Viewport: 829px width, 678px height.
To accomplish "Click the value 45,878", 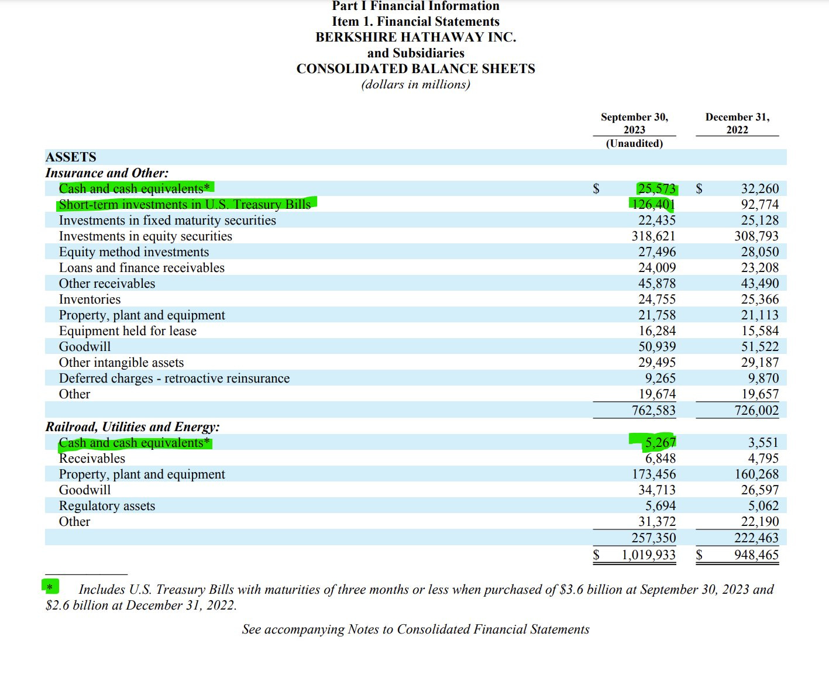I will tap(656, 283).
